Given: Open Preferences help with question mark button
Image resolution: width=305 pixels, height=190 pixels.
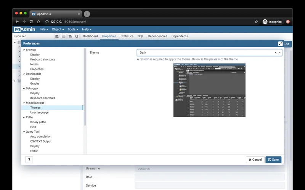Looking at the screenshot, I should pos(29,160).
